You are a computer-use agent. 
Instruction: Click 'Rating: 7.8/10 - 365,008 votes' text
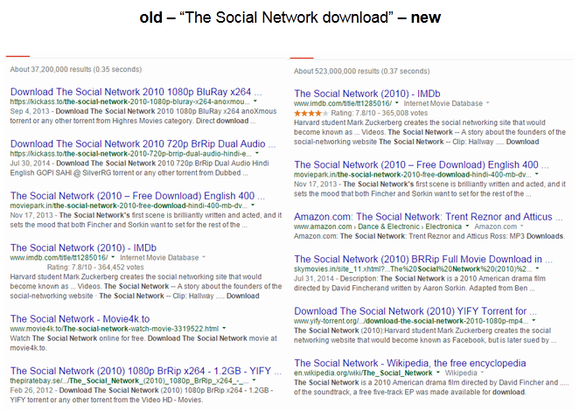pyautogui.click(x=380, y=113)
